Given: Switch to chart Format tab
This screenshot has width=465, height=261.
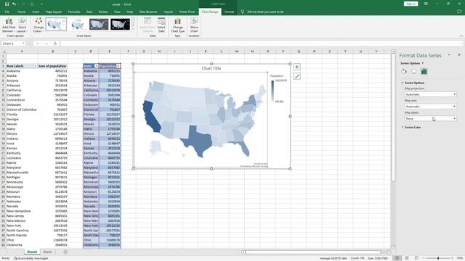Looking at the screenshot, I should [229, 12].
